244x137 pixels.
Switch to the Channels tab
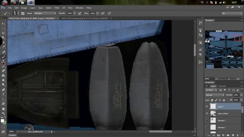[x=222, y=86]
